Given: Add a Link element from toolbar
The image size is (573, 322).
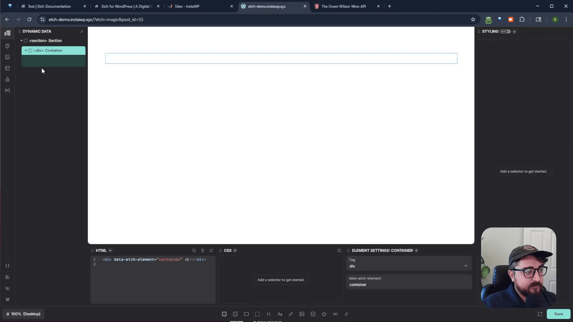Looking at the screenshot, I should (291, 314).
